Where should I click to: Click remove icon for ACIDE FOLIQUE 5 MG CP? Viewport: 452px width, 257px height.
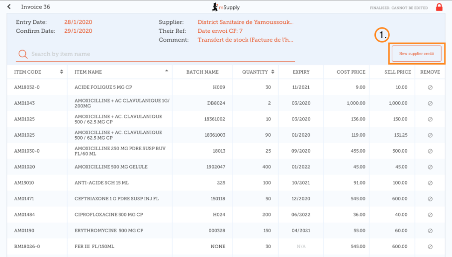[430, 87]
